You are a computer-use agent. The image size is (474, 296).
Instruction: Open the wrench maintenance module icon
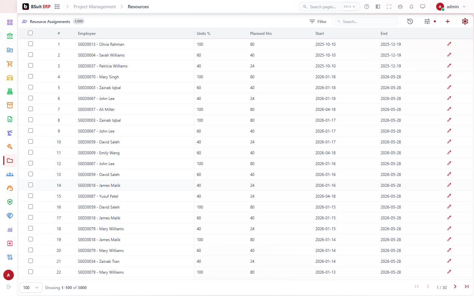[10, 147]
